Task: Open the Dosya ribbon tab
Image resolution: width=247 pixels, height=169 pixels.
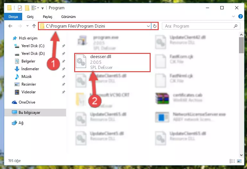Action: 13,17
